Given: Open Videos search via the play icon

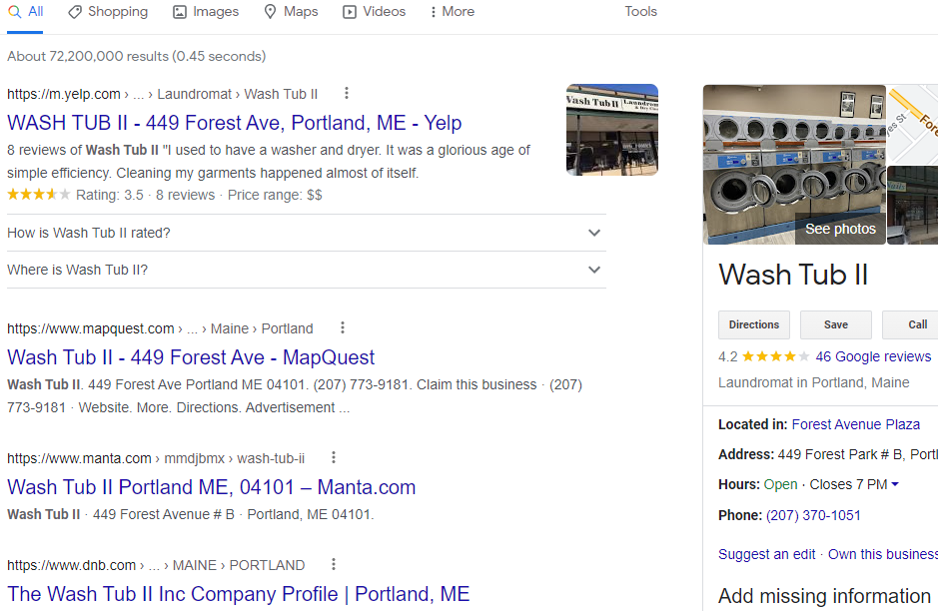Looking at the screenshot, I should (x=348, y=12).
